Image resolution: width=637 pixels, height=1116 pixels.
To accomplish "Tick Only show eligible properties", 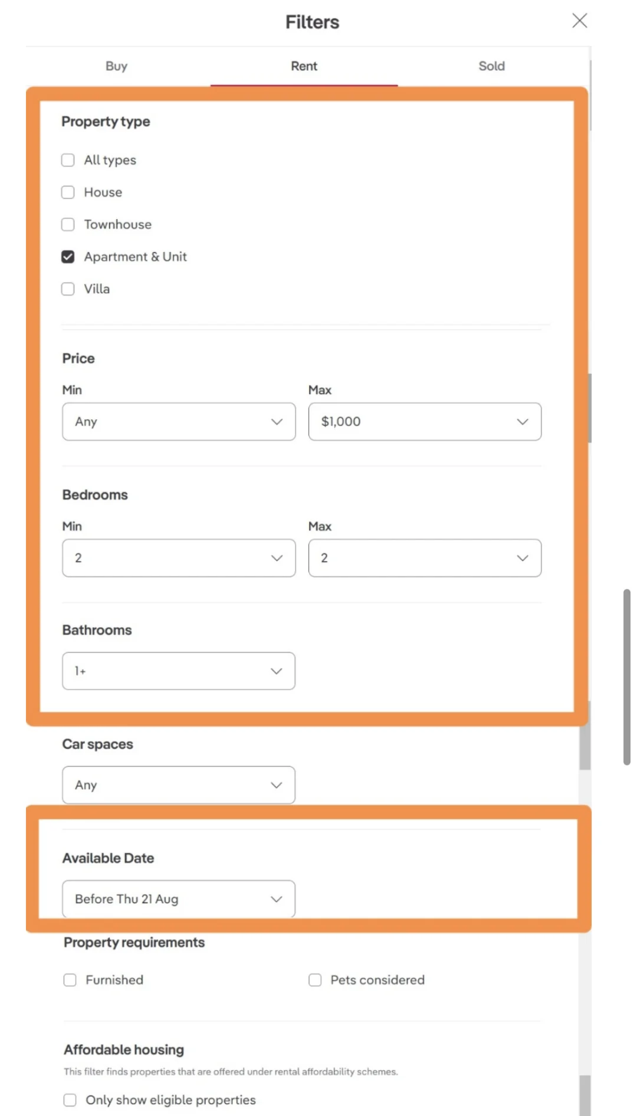I will [x=70, y=1100].
